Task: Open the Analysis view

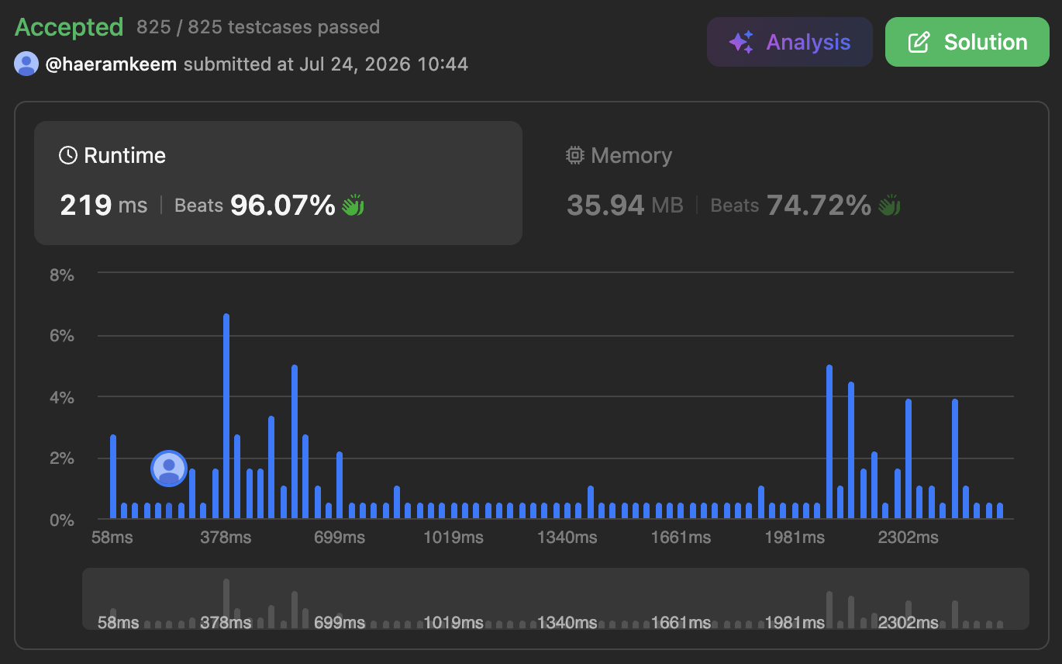Action: 790,42
